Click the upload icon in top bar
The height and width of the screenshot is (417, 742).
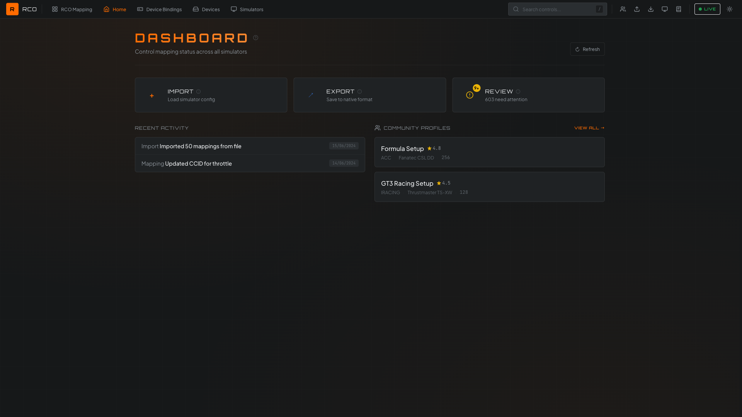click(x=637, y=9)
